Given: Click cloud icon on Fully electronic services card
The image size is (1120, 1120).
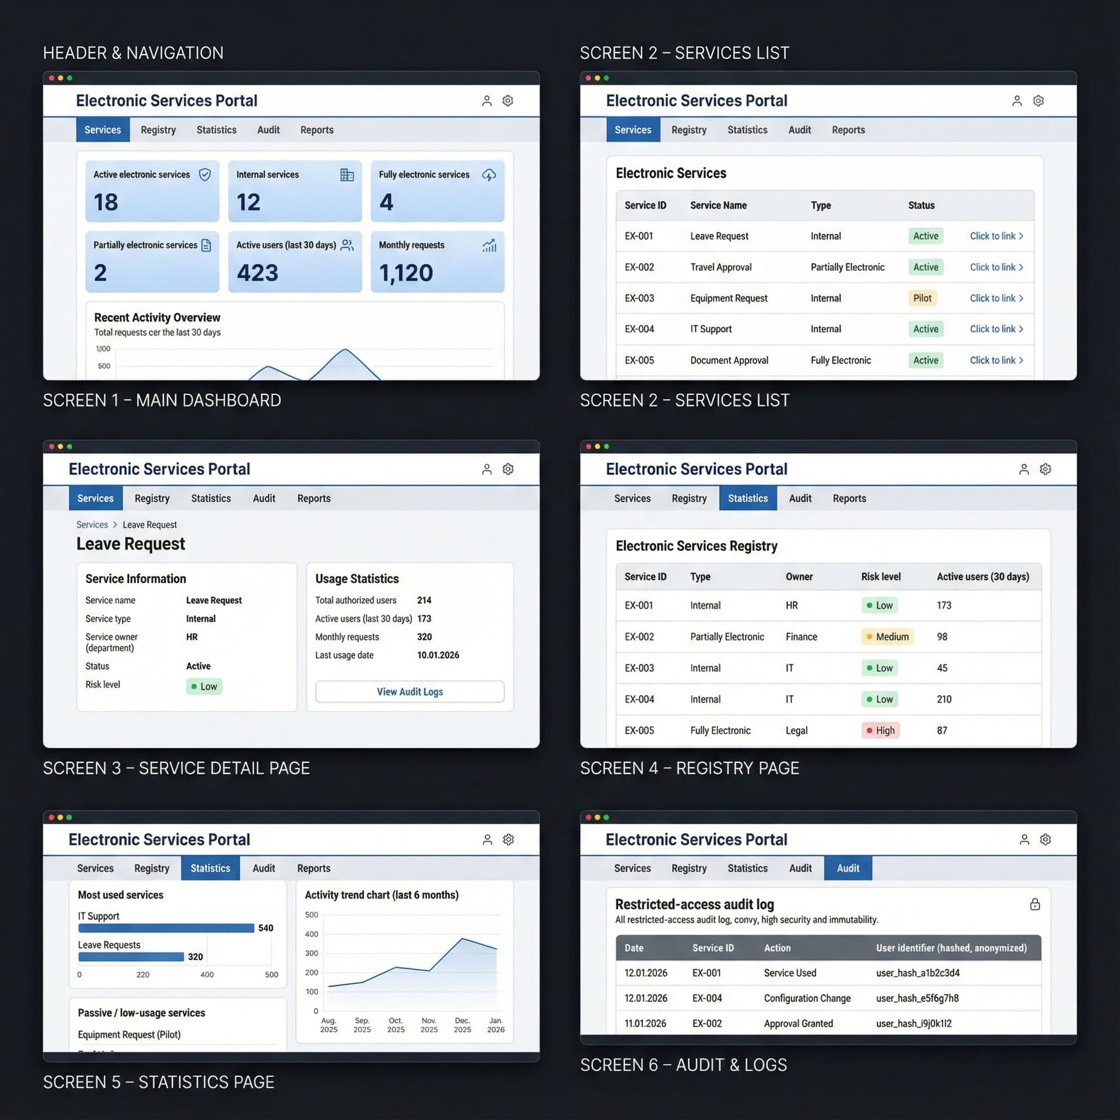Looking at the screenshot, I should [489, 174].
